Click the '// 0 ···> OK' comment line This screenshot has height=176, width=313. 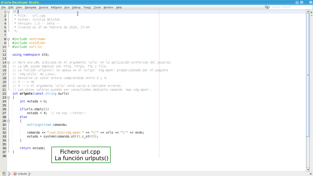tap(24, 82)
